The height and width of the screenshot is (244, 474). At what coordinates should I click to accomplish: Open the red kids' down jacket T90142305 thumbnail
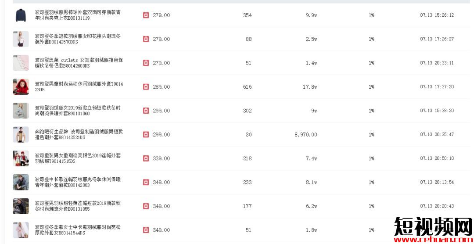tap(21, 87)
